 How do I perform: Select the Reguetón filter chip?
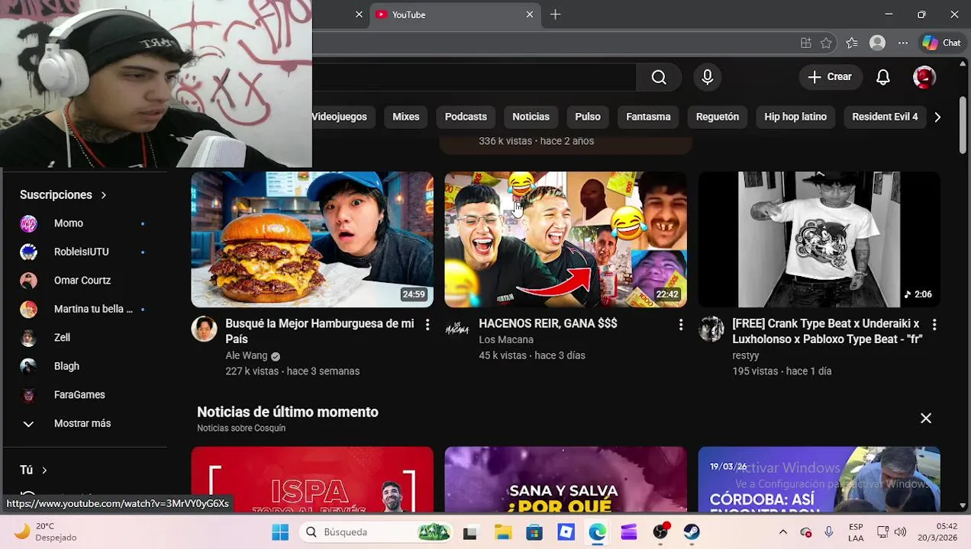718,117
